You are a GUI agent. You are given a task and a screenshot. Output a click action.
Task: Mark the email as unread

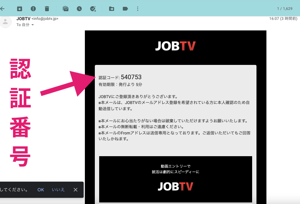tap(66, 9)
